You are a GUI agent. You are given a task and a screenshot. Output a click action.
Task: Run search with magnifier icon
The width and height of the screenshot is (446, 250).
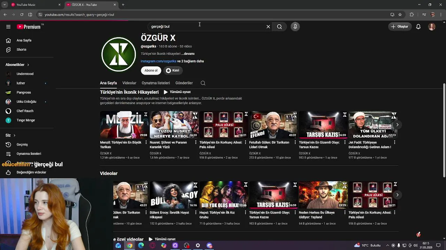(x=279, y=27)
